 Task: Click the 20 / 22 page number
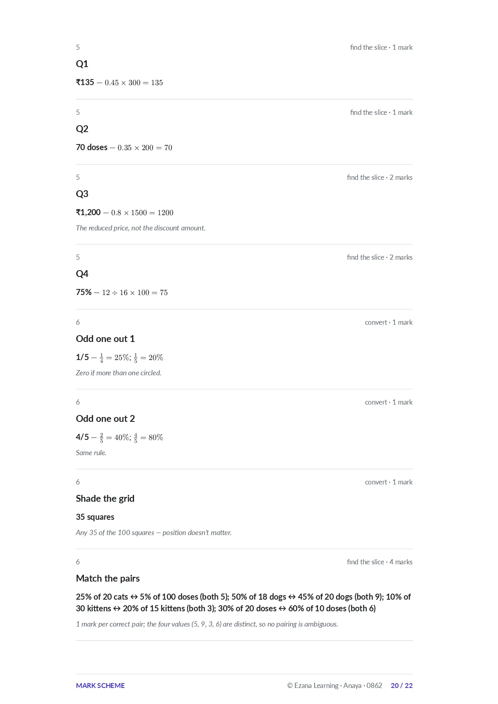click(x=402, y=686)
